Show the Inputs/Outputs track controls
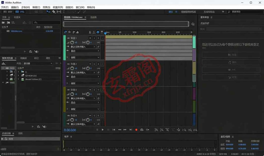The image size is (264, 156). [x=65, y=32]
